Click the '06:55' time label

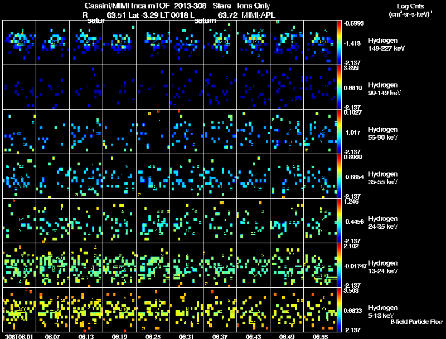click(320, 336)
